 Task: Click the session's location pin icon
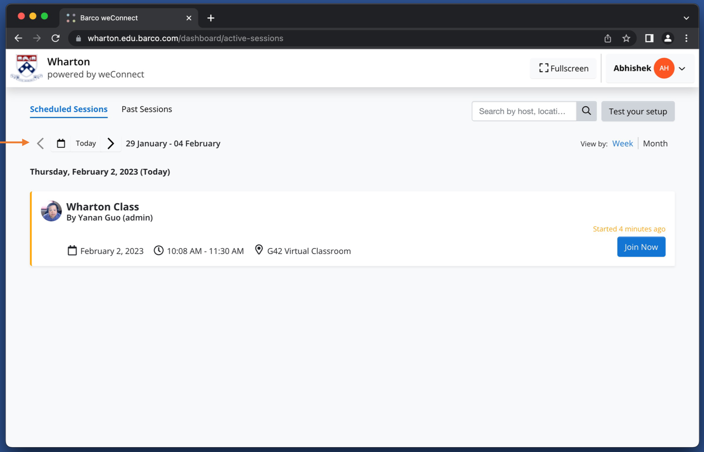259,250
